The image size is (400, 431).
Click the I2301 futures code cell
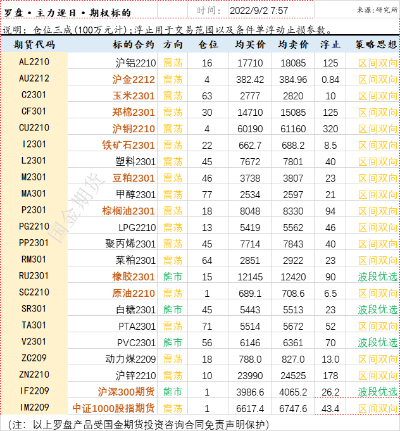pyautogui.click(x=34, y=144)
